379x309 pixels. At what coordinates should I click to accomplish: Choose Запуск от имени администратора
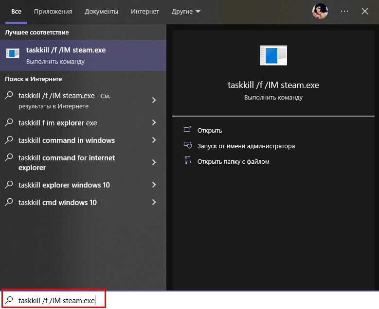pyautogui.click(x=246, y=146)
